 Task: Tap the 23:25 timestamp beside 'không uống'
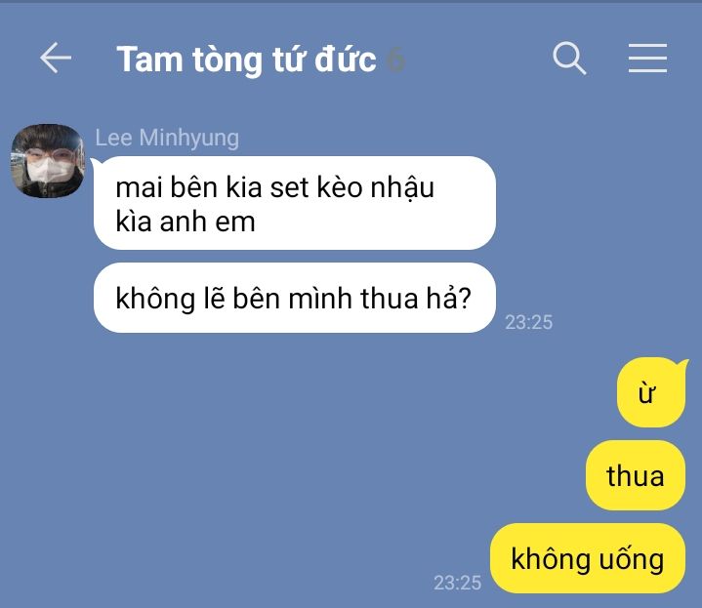tap(457, 583)
